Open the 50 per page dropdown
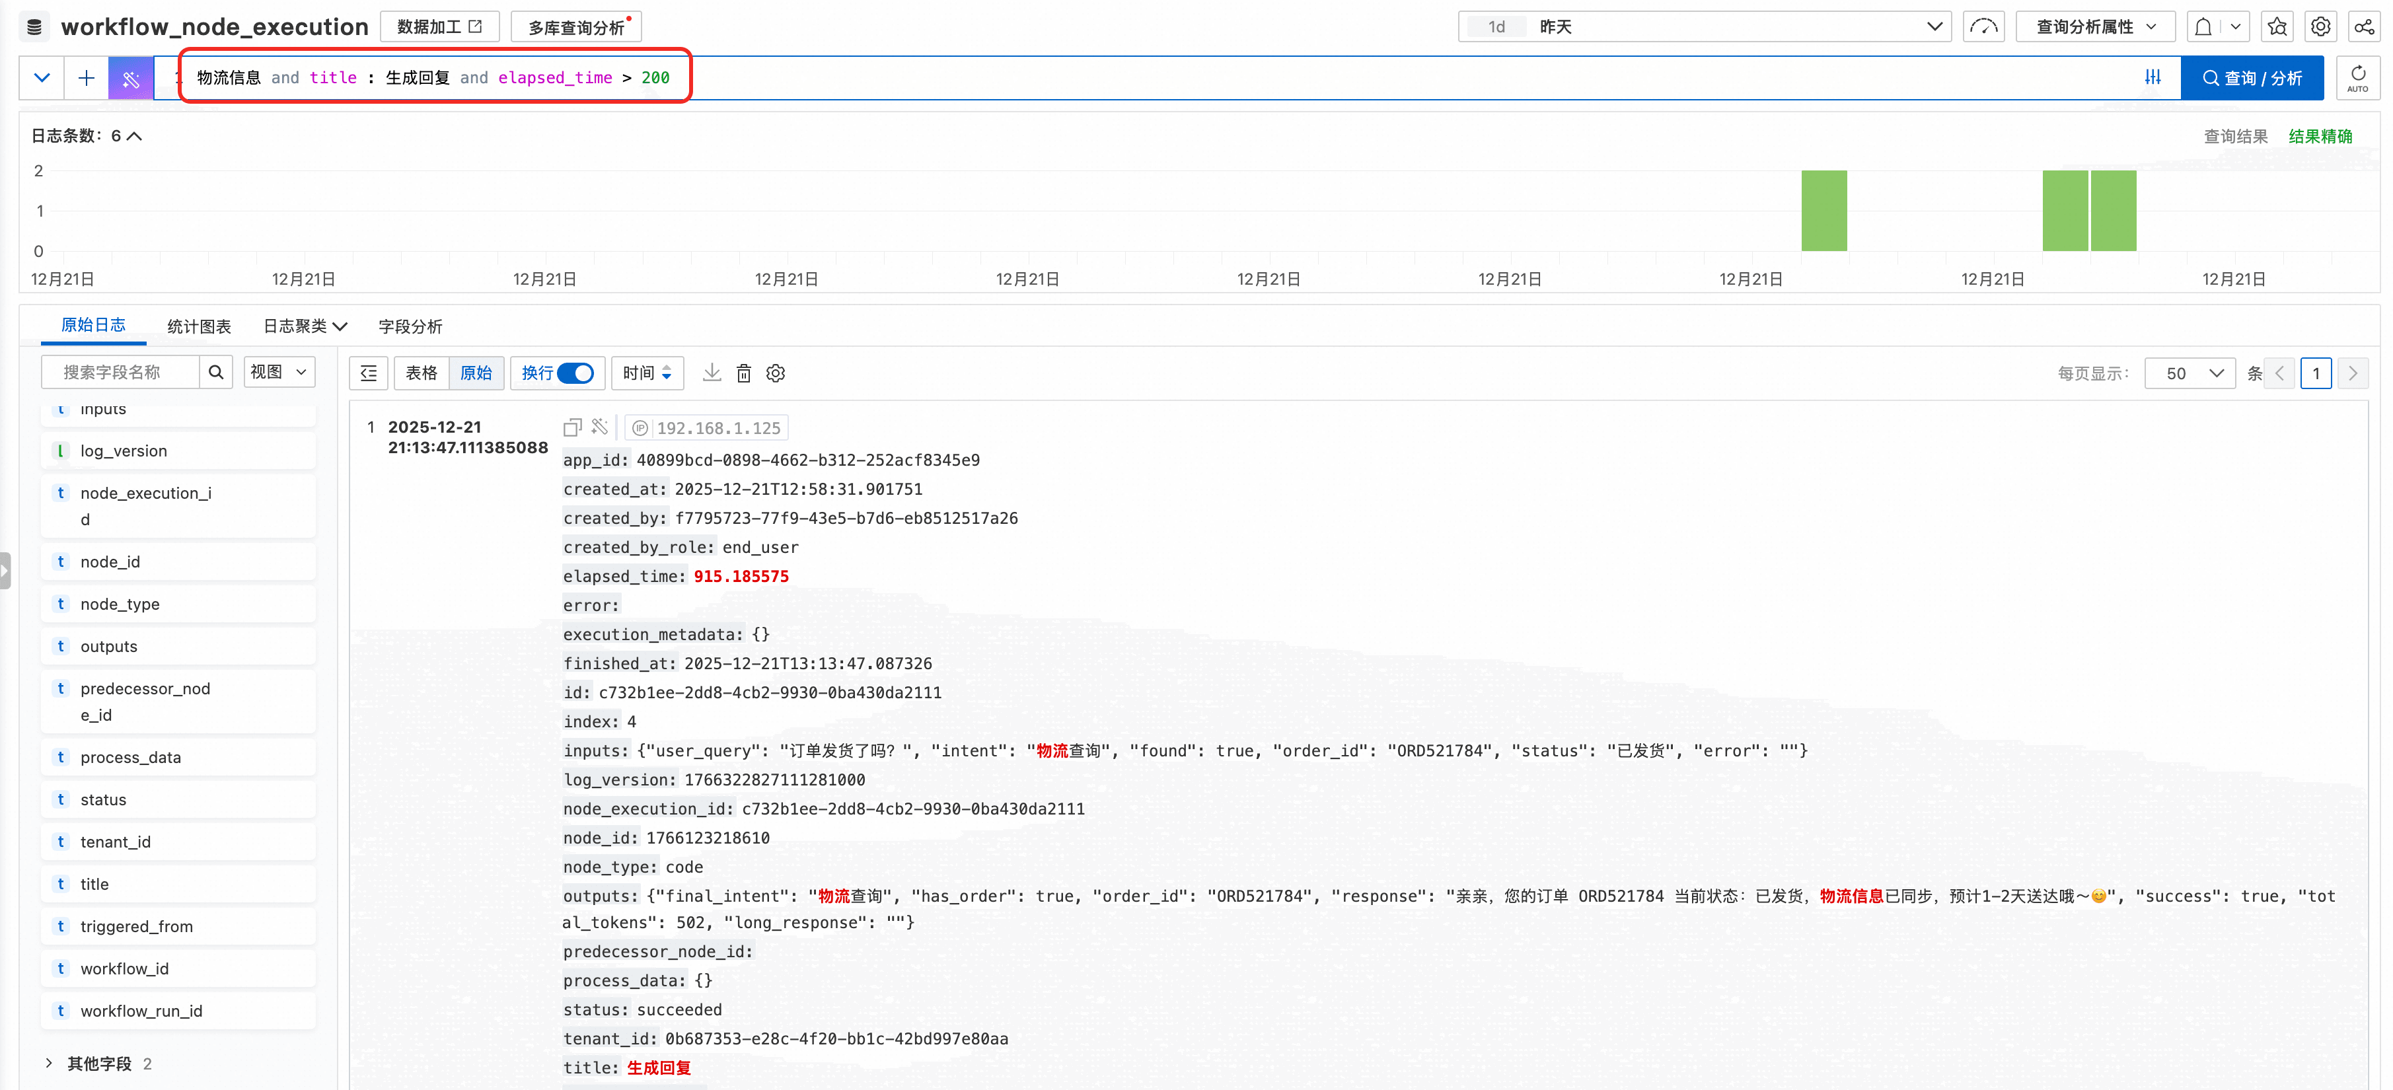The height and width of the screenshot is (1090, 2393). [2190, 373]
